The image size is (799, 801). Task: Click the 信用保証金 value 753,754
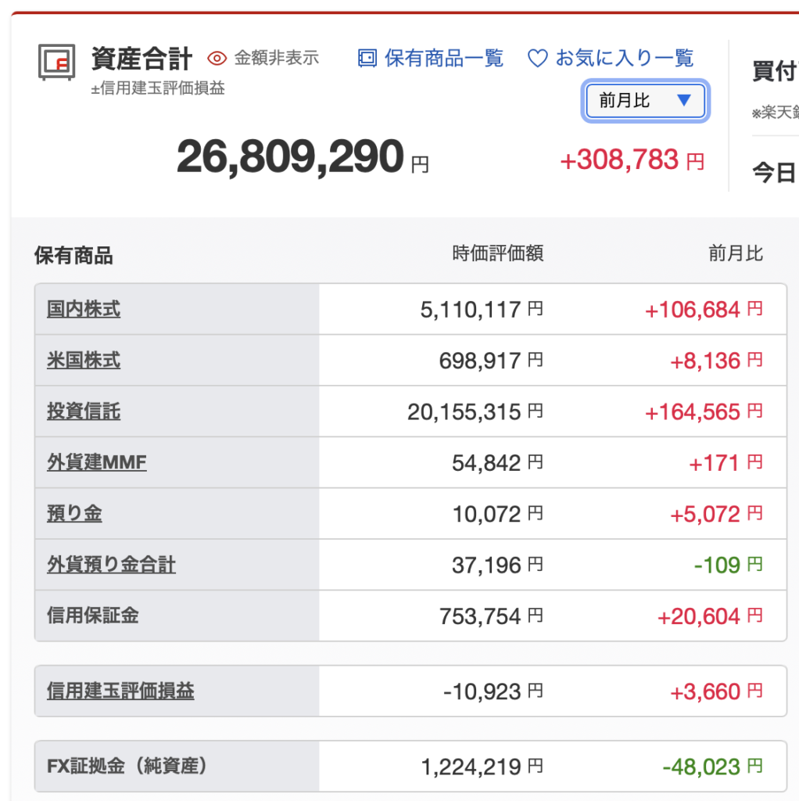[480, 616]
